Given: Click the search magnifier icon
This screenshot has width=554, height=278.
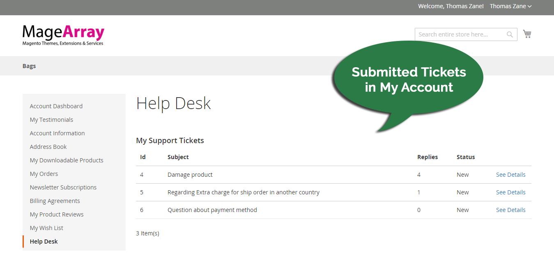Looking at the screenshot, I should point(509,34).
